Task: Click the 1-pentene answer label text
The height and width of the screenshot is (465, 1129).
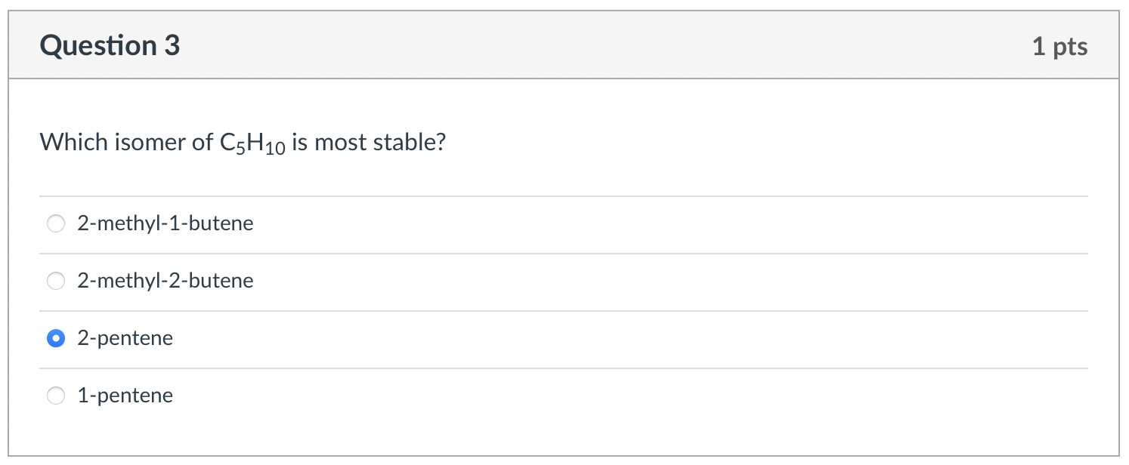Action: (x=125, y=396)
